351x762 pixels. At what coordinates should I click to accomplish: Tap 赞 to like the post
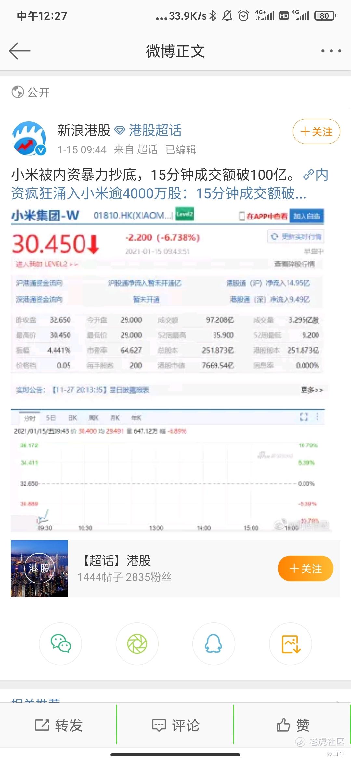click(292, 725)
